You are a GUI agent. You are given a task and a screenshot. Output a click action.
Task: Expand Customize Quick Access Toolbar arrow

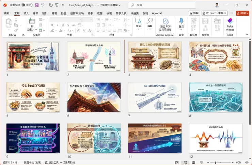pyautogui.click(x=63, y=5)
